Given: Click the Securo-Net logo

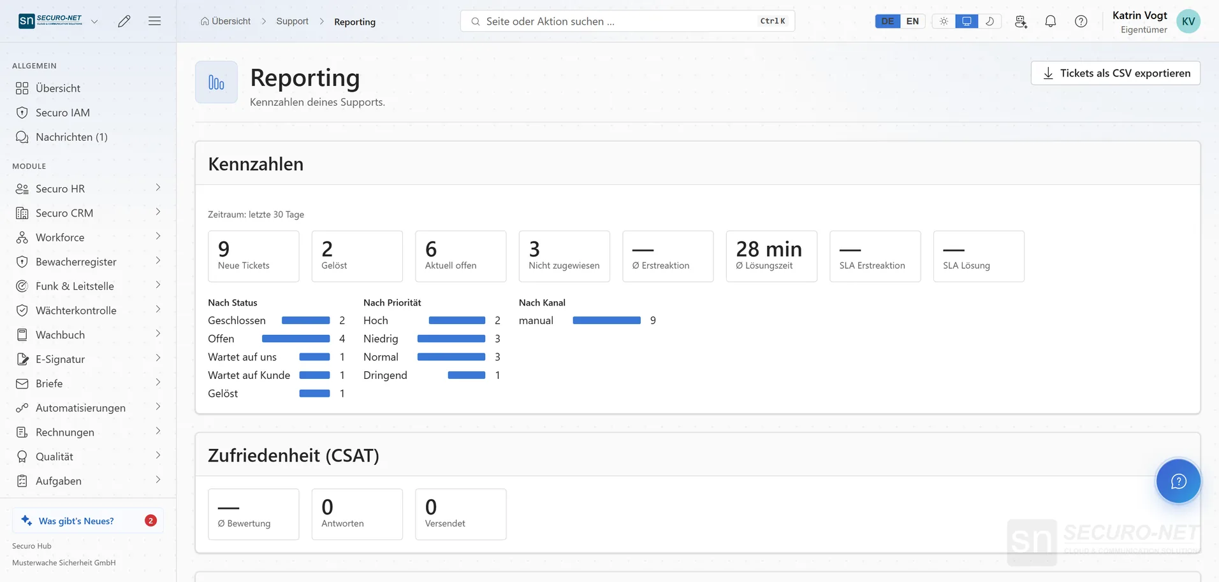Looking at the screenshot, I should coord(50,21).
